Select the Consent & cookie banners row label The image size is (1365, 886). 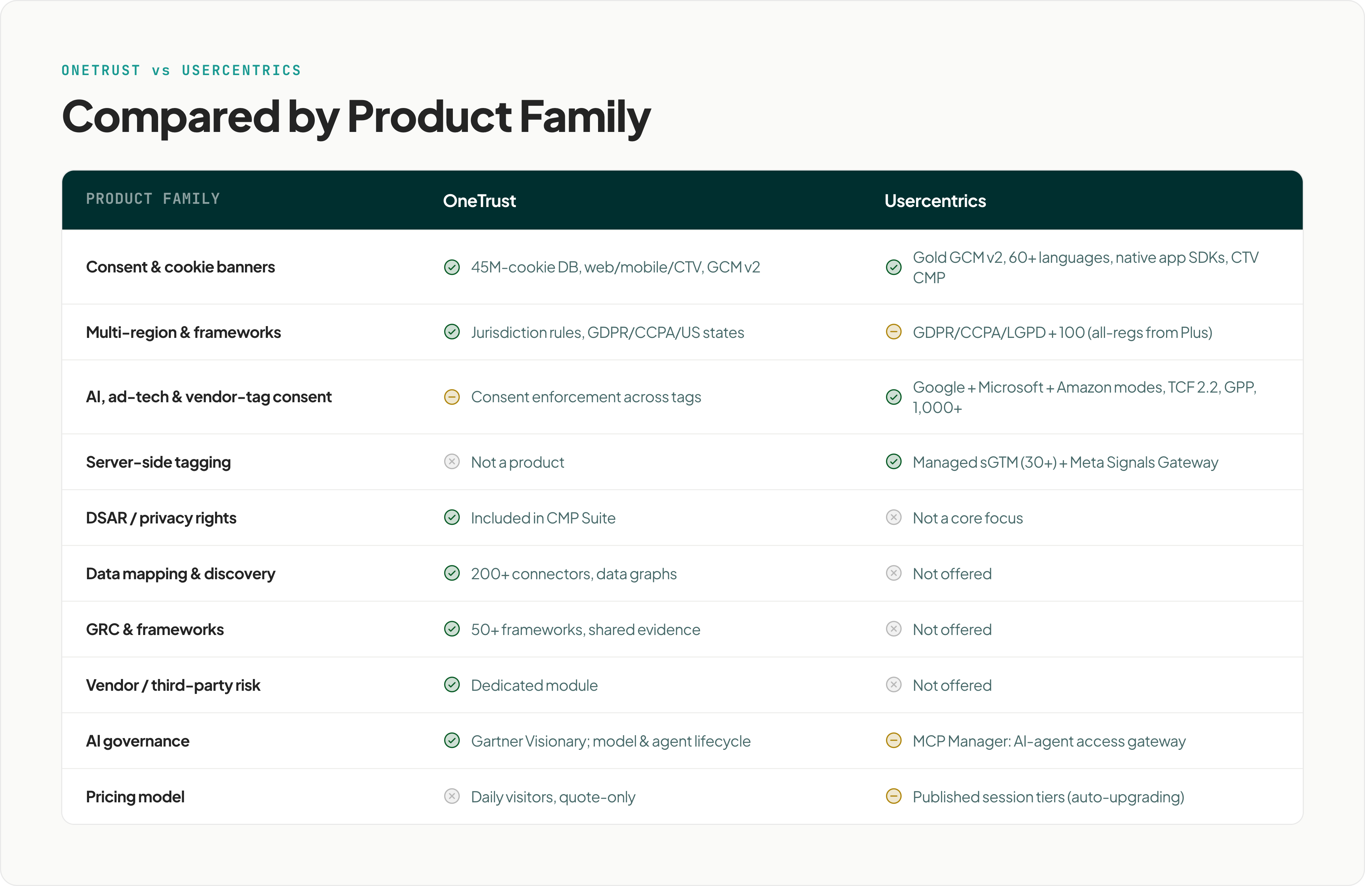tap(180, 267)
